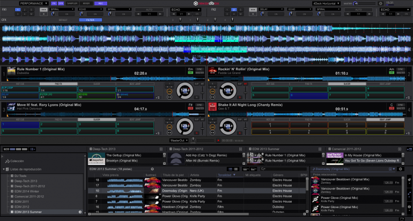This screenshot has width=413, height=221.
Task: Open playlist settings gear beside EDM 2013 Summer
Action: point(152,169)
